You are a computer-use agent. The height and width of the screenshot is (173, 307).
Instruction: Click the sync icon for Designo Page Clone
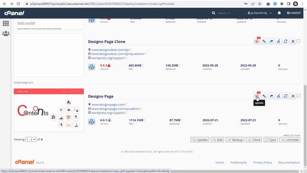(286, 41)
